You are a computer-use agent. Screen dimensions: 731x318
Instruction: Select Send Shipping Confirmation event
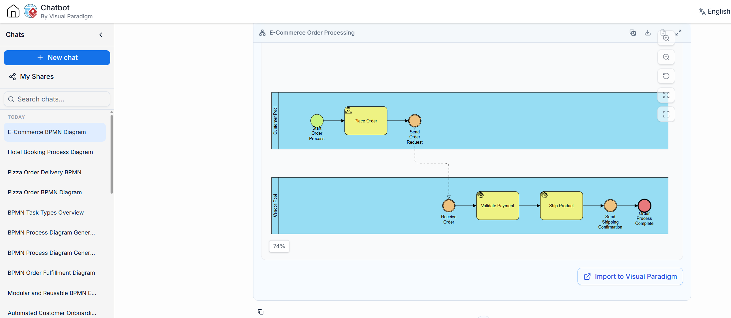click(x=610, y=206)
